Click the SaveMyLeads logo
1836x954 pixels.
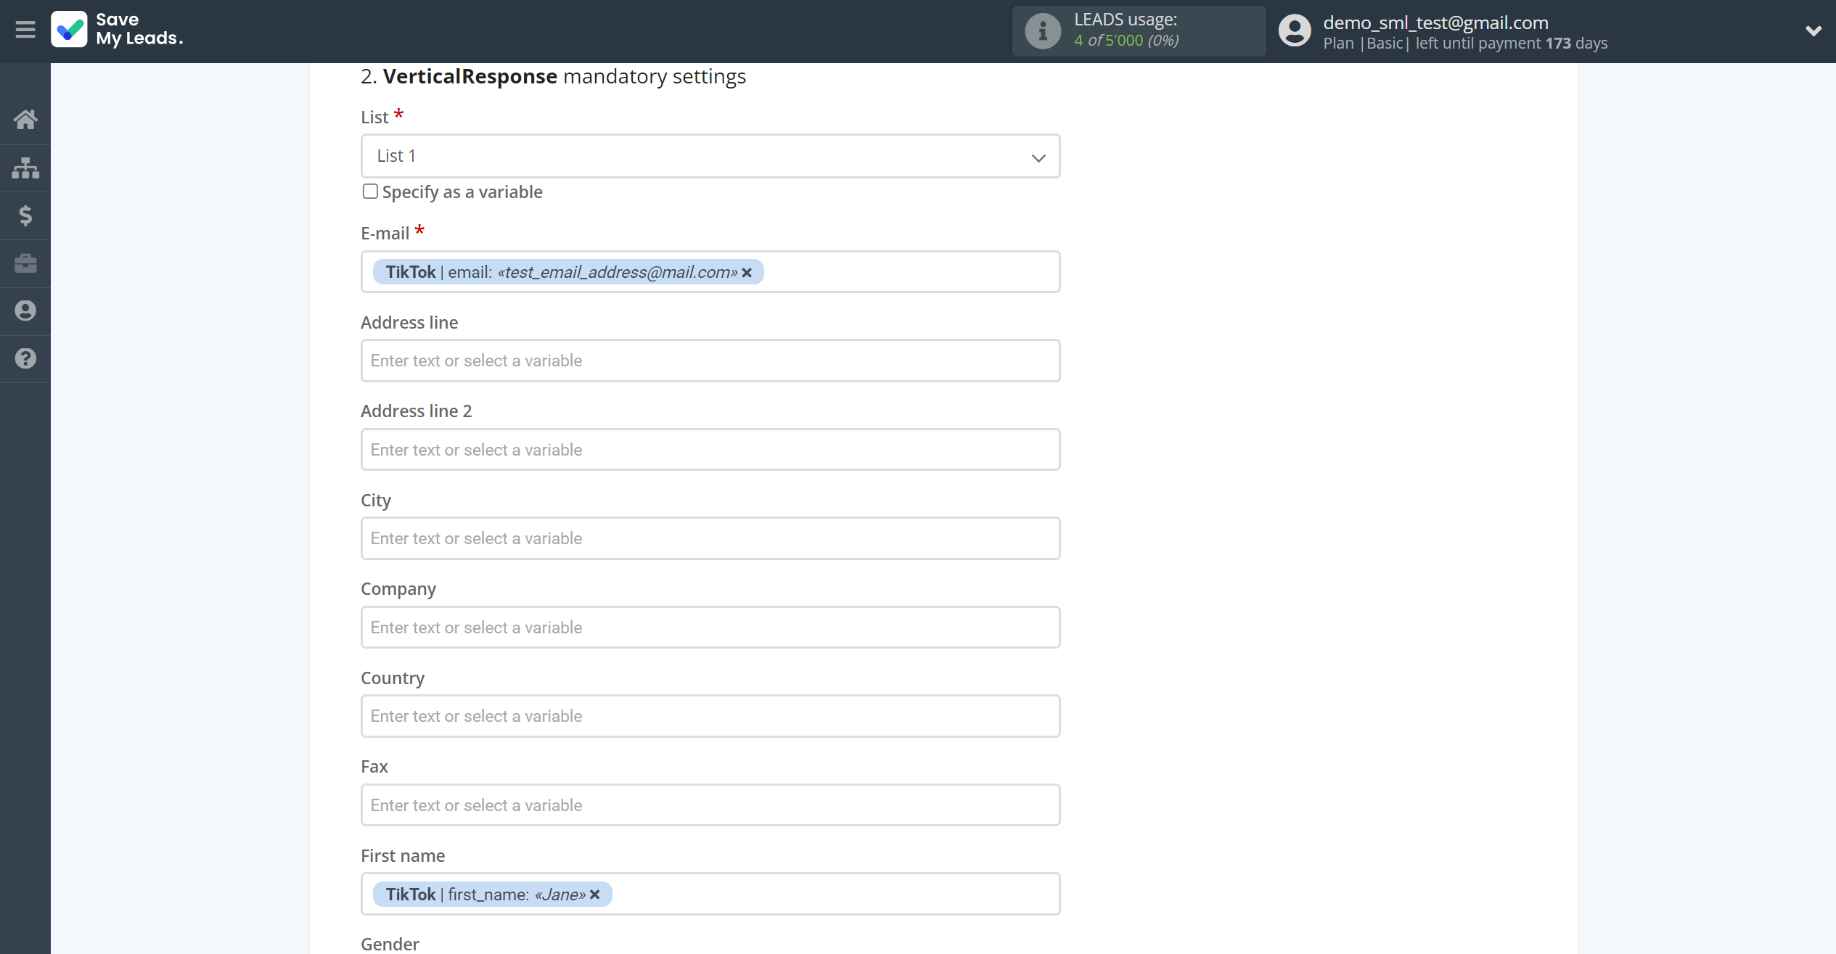point(117,30)
